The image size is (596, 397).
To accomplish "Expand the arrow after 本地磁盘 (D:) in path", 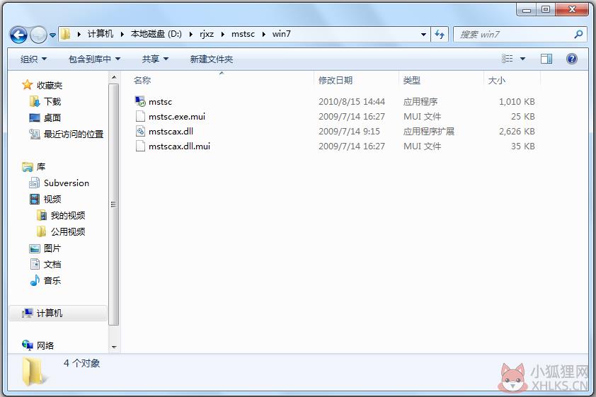I will 191,34.
